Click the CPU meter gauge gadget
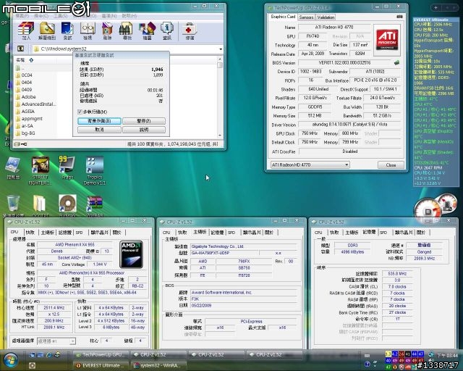The width and height of the screenshot is (463, 371). [x=428, y=209]
